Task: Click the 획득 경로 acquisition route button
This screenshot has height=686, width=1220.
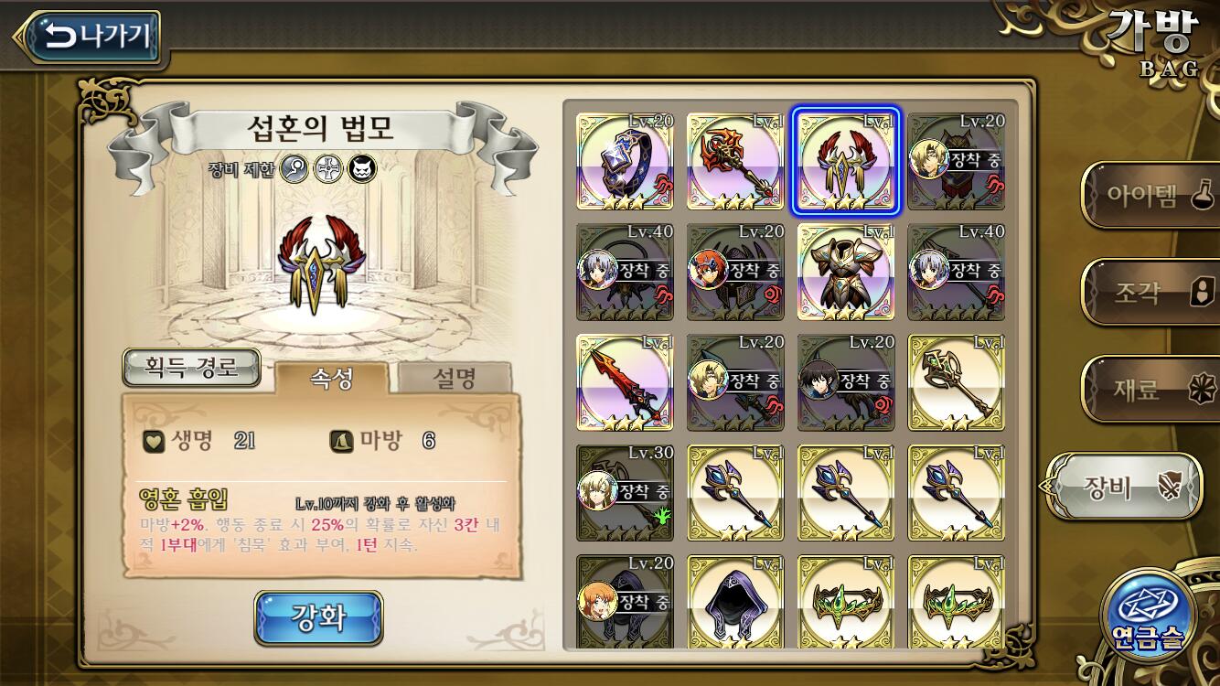Action: [192, 368]
